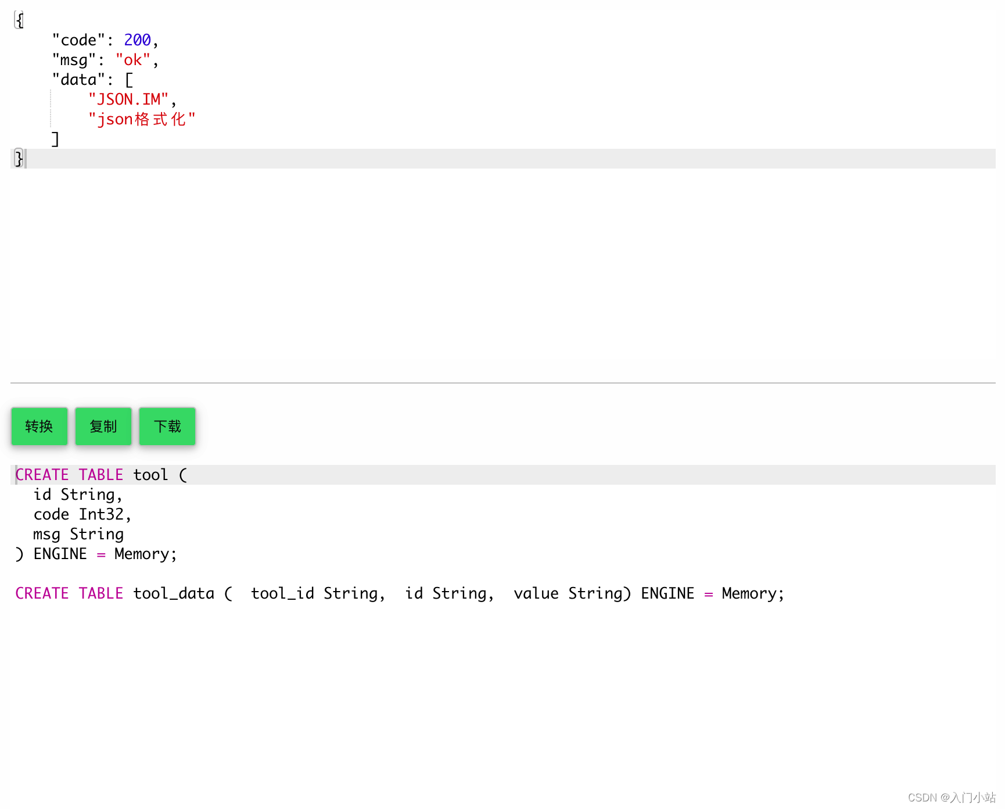Image resolution: width=1005 pixels, height=809 pixels.
Task: Click 'tool_data' table name in SQL output
Action: point(174,593)
